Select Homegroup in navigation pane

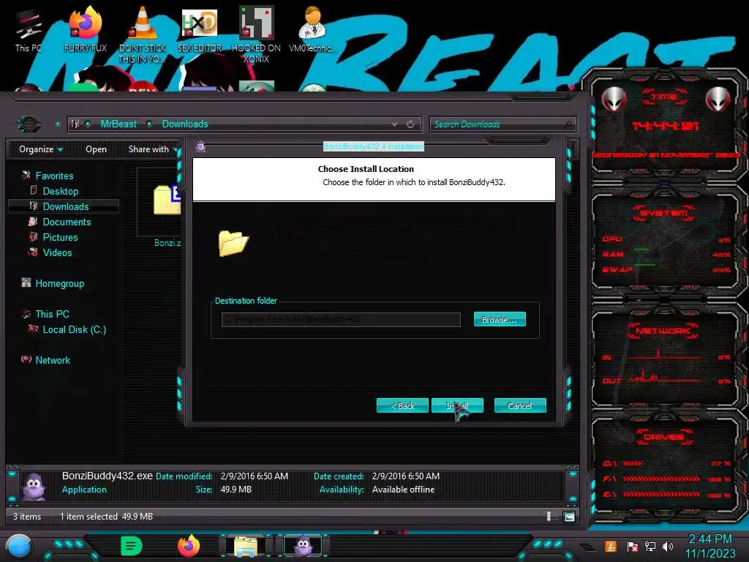(60, 283)
